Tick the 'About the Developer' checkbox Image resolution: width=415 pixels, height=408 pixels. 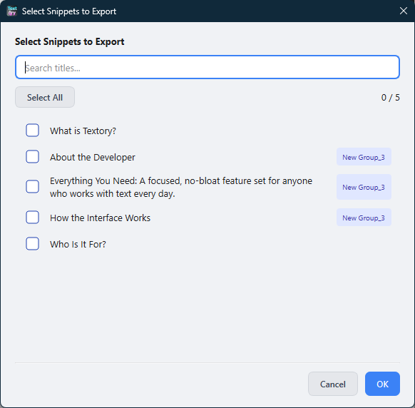click(32, 157)
